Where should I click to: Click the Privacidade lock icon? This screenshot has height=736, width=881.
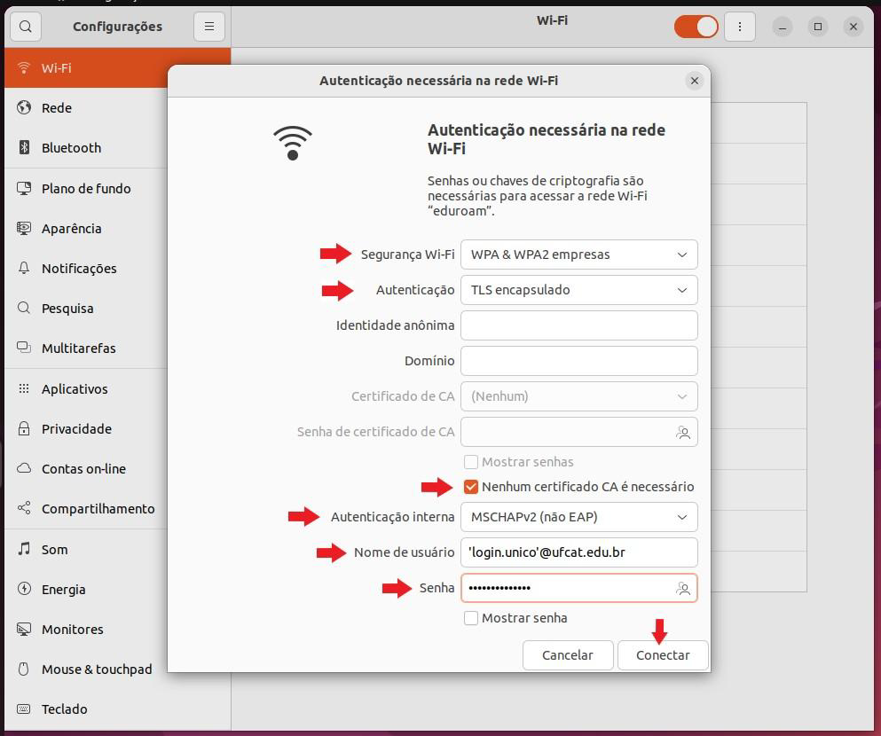coord(24,429)
